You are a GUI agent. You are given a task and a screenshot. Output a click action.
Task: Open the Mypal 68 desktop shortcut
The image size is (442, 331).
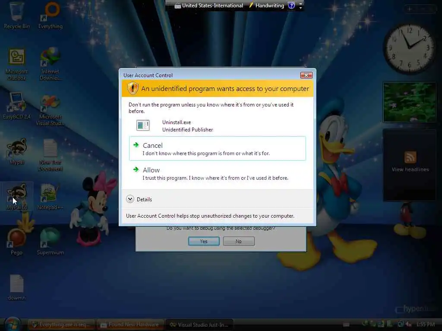(x=17, y=197)
